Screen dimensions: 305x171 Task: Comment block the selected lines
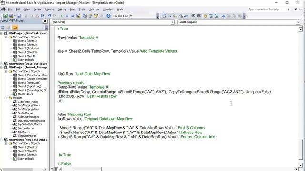click(211, 16)
